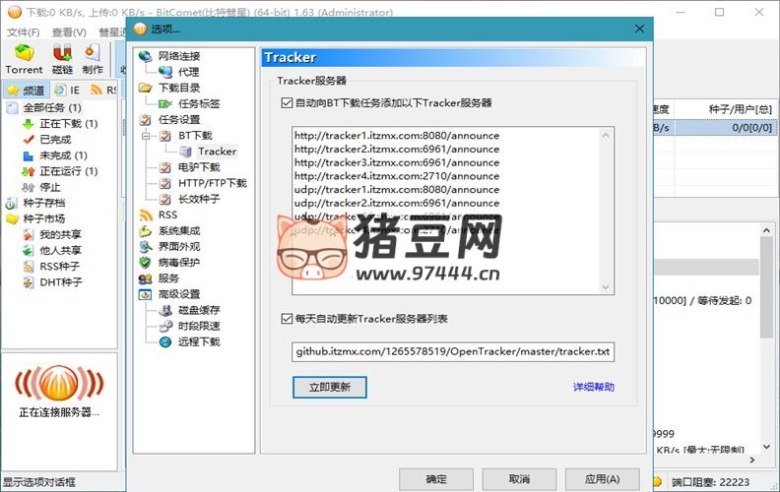780x492 pixels.
Task: Select 任务设置 category in options tree
Action: point(178,120)
